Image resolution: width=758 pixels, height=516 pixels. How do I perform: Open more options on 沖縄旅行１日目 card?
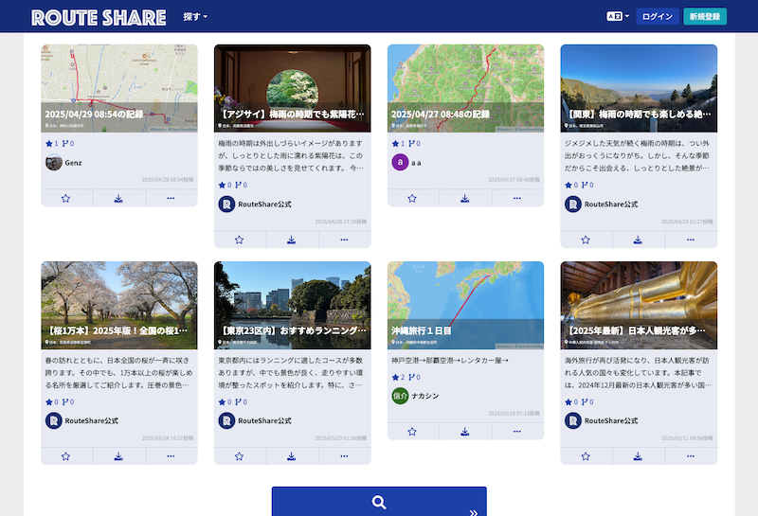click(x=517, y=432)
